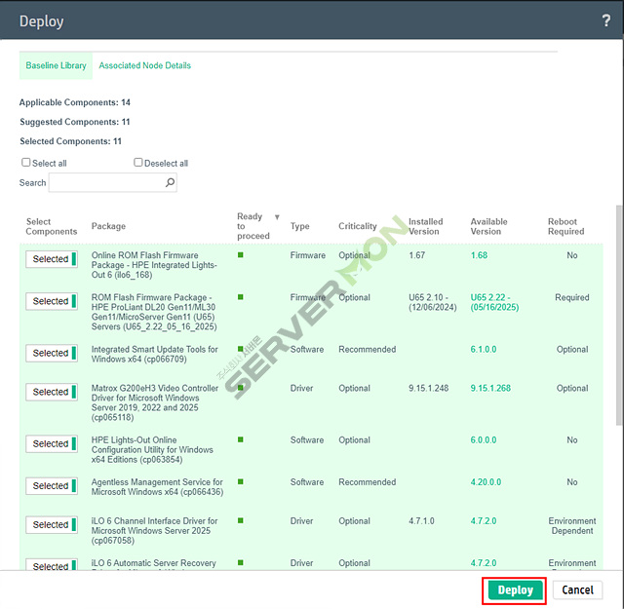Open the help question mark icon

coord(605,20)
